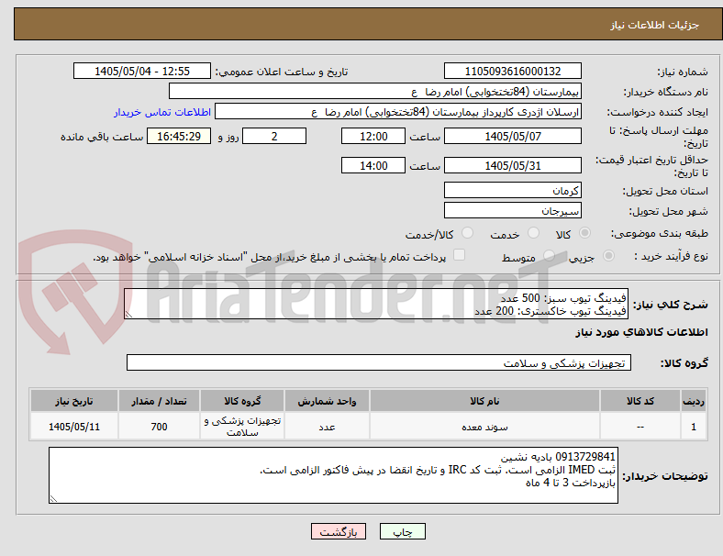The height and width of the screenshot is (556, 723).
Task: Click the price validity date 1405/05/31
Action: pos(513,165)
